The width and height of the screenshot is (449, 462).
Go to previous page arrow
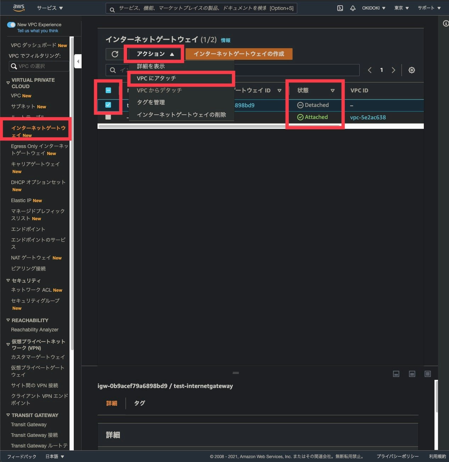click(x=370, y=70)
